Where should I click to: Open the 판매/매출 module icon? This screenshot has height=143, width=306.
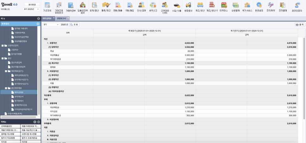coord(118,5)
